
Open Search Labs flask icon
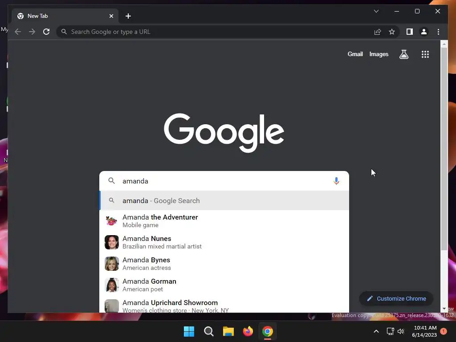(x=403, y=54)
